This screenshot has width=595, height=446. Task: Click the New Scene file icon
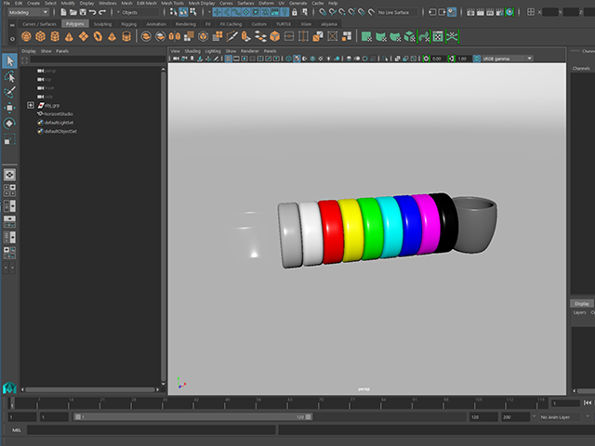[x=63, y=12]
